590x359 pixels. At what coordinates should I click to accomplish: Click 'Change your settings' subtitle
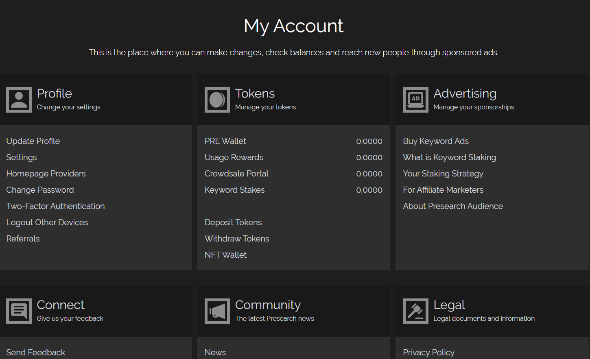click(68, 107)
